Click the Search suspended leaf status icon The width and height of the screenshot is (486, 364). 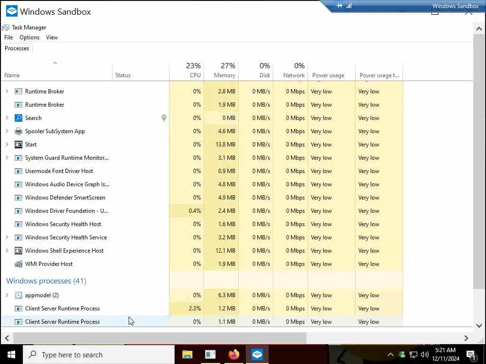pyautogui.click(x=164, y=118)
